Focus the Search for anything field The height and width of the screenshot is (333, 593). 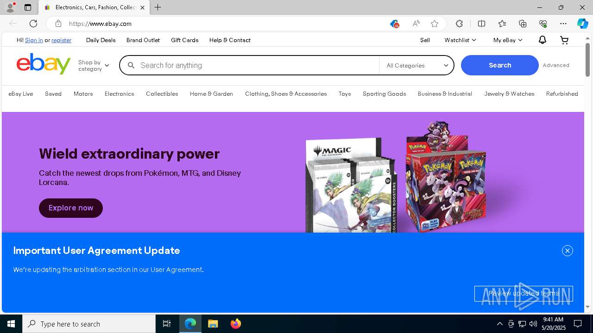[249, 65]
